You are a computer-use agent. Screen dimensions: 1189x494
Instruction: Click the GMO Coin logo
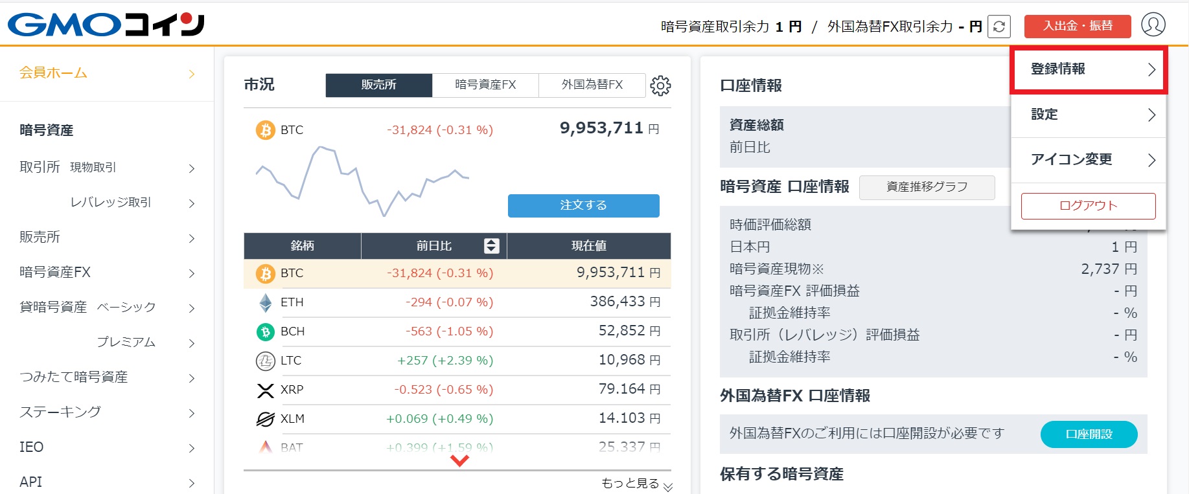(x=106, y=25)
